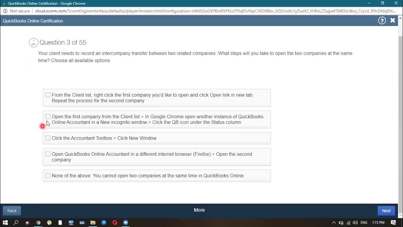This screenshot has height=227, width=403.
Task: Click the Question 3 of 55 heading
Action: pos(63,42)
